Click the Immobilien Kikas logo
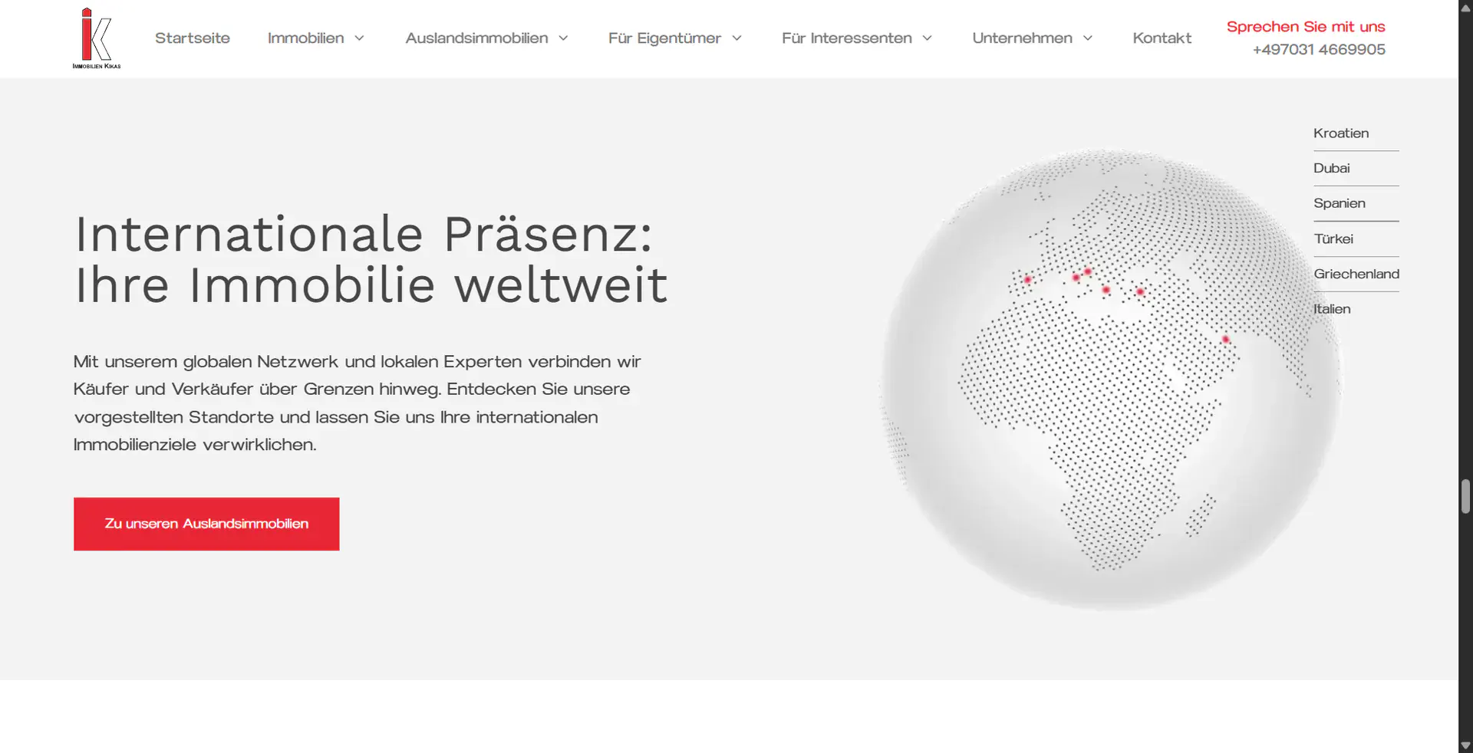The height and width of the screenshot is (753, 1473). click(95, 37)
